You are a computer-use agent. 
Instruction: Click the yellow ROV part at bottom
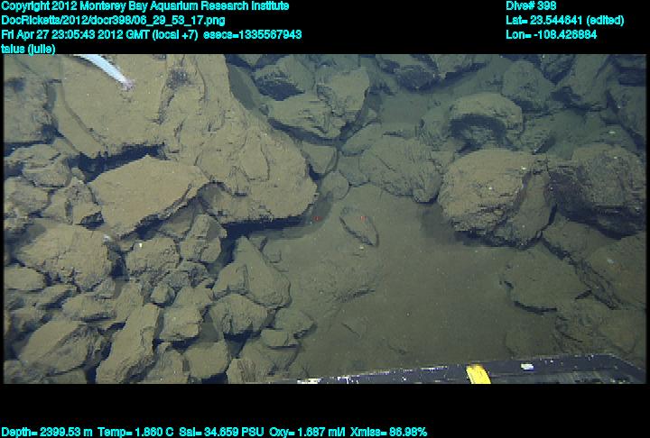478,373
